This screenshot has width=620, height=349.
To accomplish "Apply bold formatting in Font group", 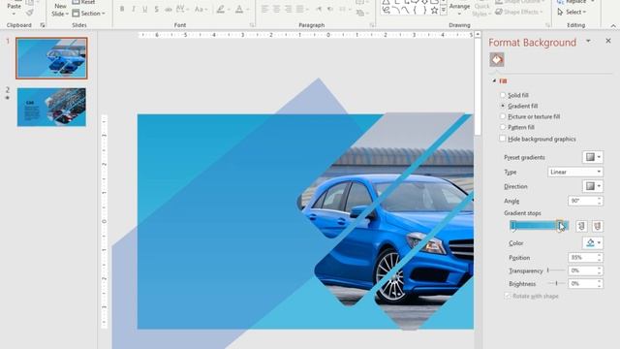I will pos(122,9).
